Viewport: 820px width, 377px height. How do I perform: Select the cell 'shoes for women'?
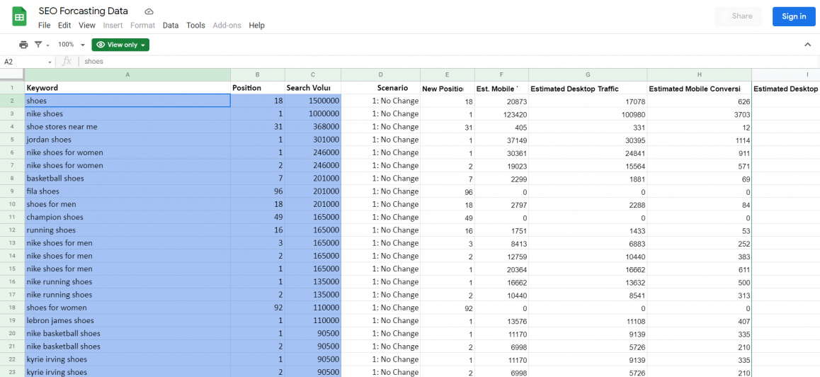pyautogui.click(x=127, y=308)
